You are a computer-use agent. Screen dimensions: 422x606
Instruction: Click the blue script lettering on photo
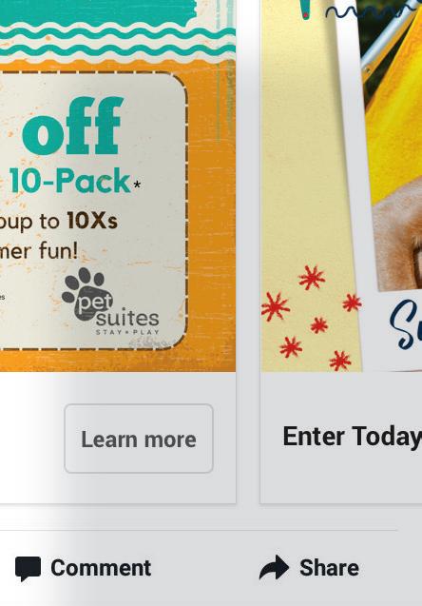pos(406,323)
